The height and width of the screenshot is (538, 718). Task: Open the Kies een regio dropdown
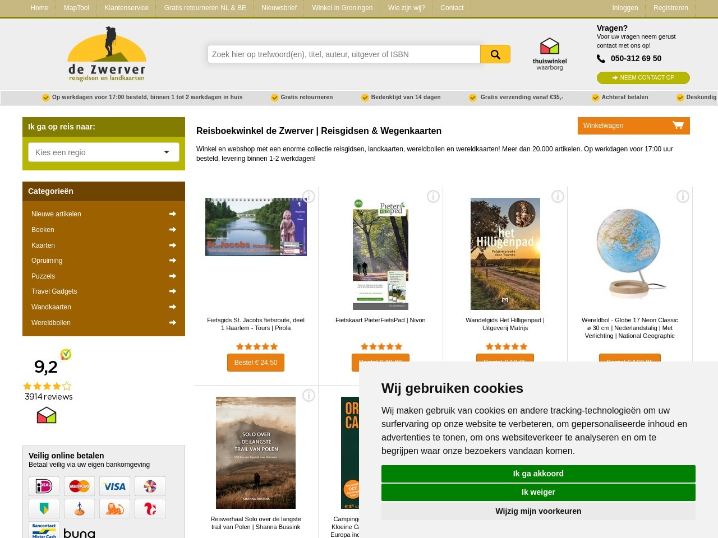pos(104,152)
